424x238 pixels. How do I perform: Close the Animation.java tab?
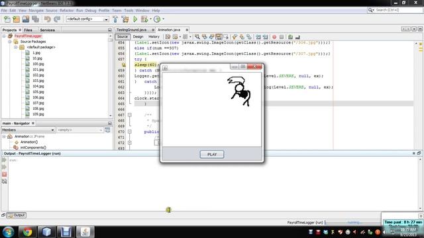point(187,30)
